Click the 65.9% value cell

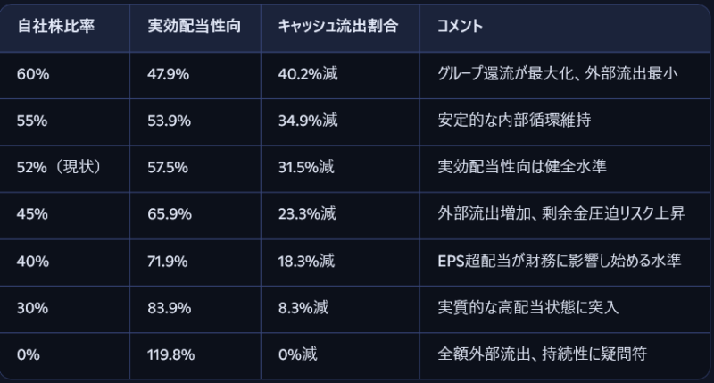[x=168, y=213]
